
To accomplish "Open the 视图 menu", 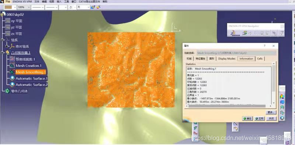I will pos(52,1).
